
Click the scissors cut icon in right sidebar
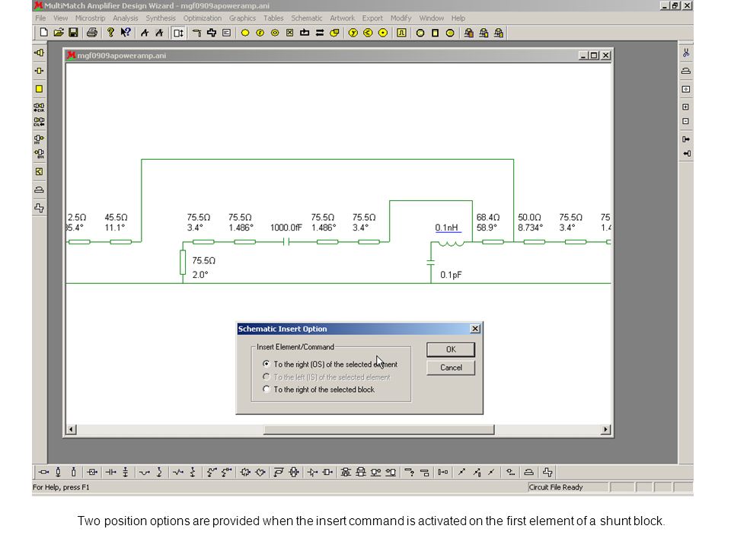[686, 53]
